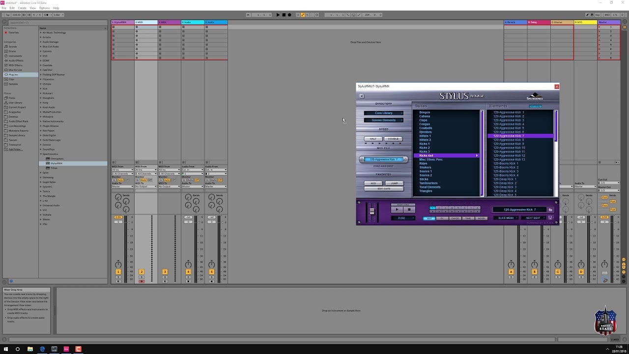The image size is (629, 354).
Task: Open the Groove Elements dropdown
Action: click(383, 120)
